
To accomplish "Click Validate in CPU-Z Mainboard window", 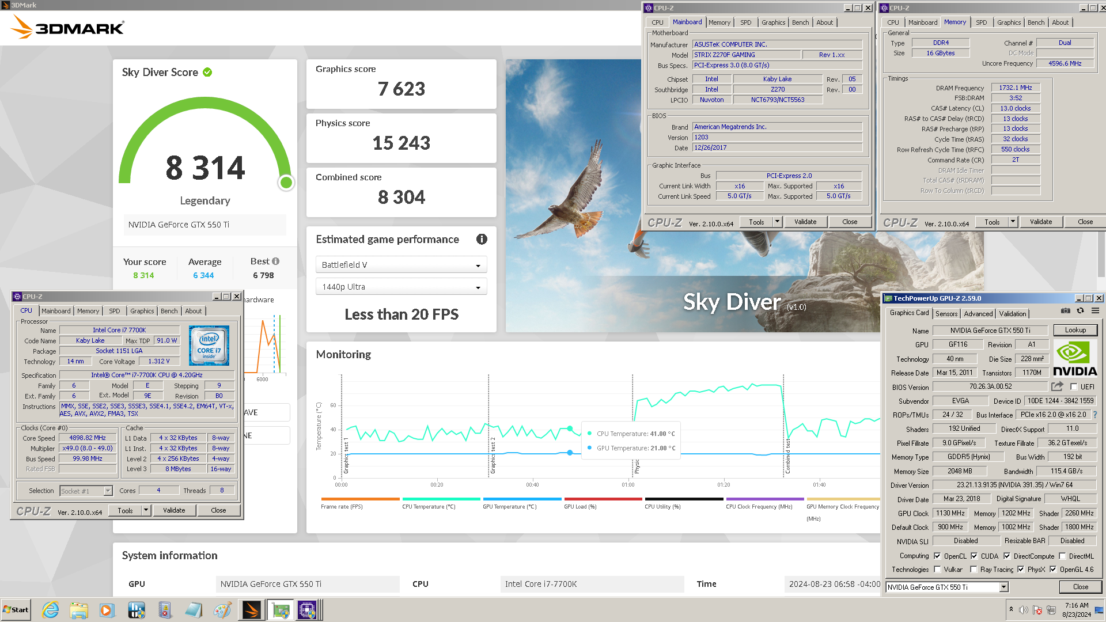I will coord(805,222).
